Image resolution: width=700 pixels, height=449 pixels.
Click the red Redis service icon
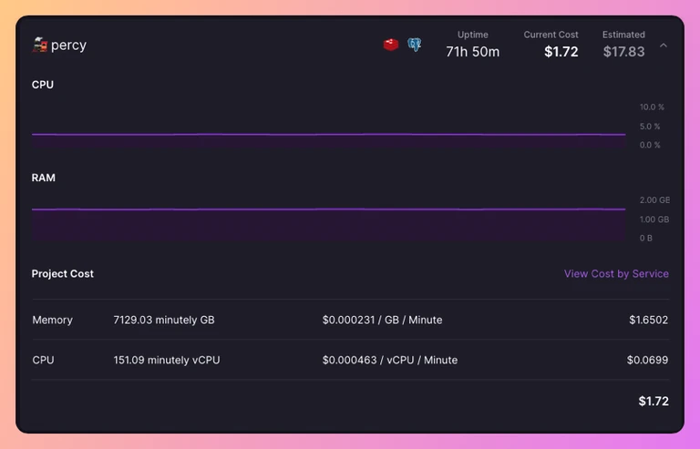[391, 45]
